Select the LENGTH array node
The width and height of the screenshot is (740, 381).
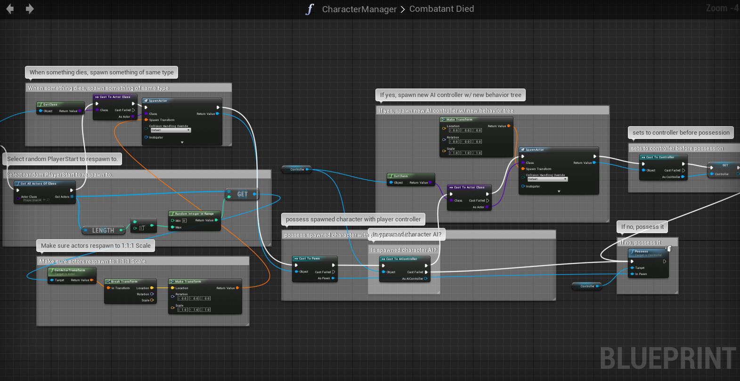[x=103, y=230]
